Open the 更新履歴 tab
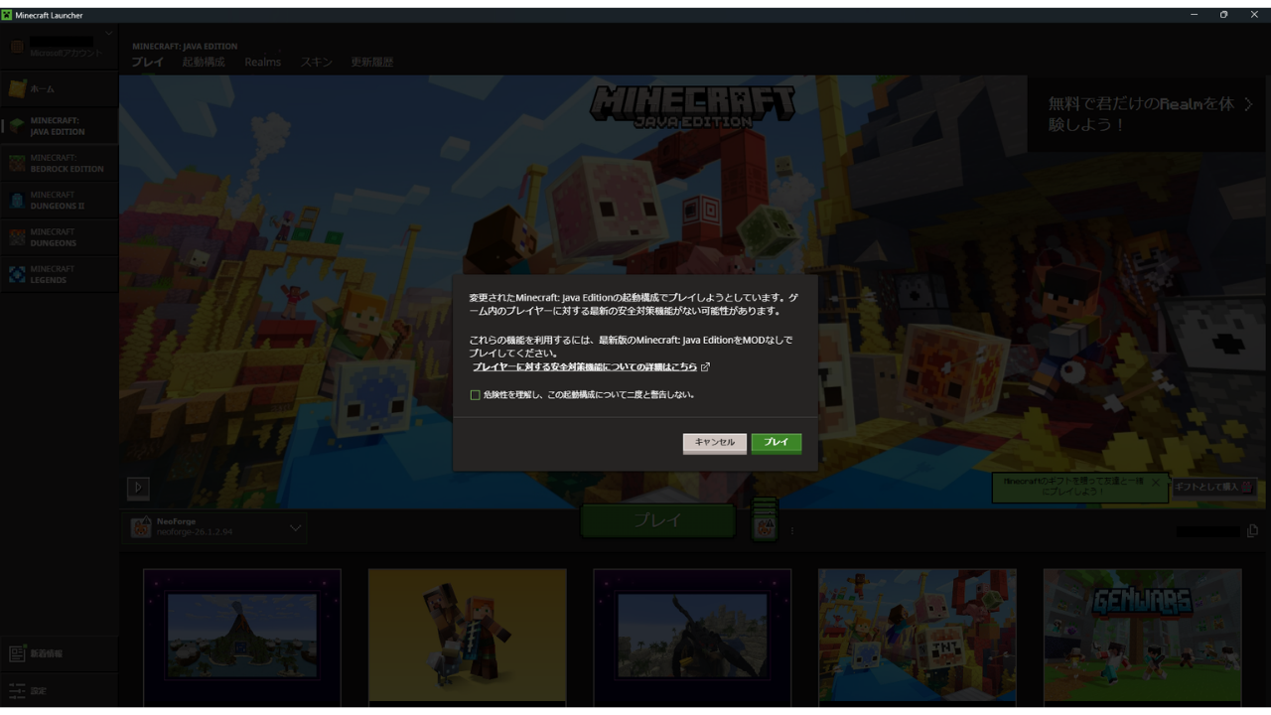Screen dimensions: 1271x715 point(372,63)
